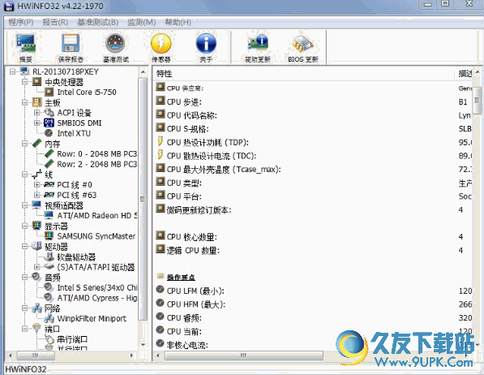Expand the (S)ATA/ATAPI 驱动器 node
Image resolution: width=484 pixels, height=375 pixels.
tap(37, 267)
